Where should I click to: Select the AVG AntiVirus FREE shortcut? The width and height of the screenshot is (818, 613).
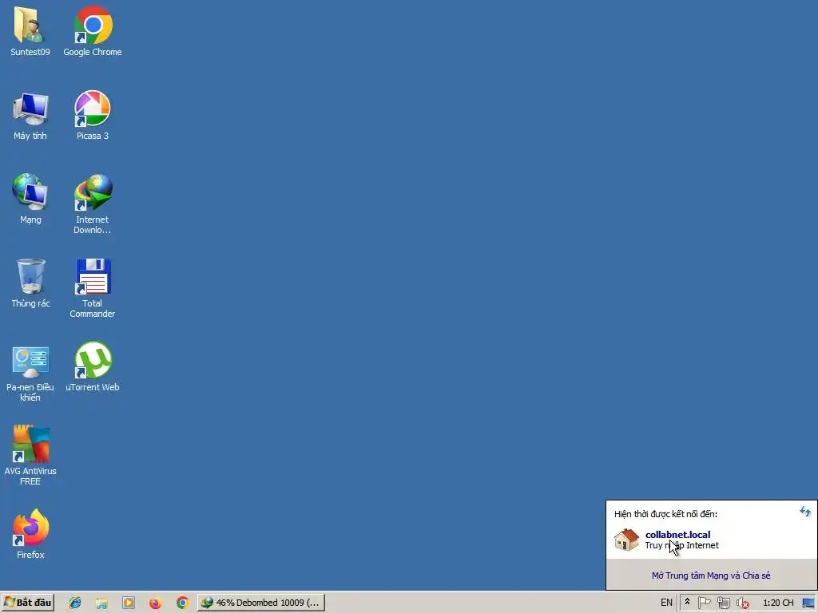(30, 456)
